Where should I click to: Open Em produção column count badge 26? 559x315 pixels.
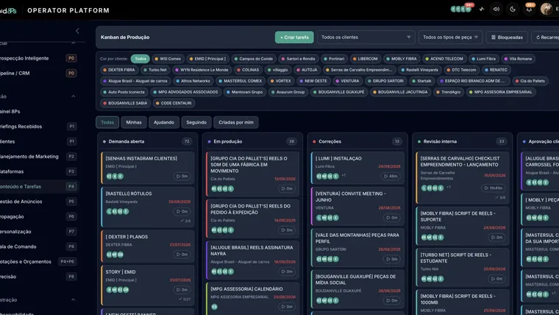click(x=291, y=141)
